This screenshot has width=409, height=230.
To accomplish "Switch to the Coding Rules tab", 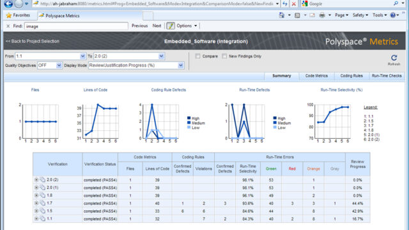I will tap(351, 76).
